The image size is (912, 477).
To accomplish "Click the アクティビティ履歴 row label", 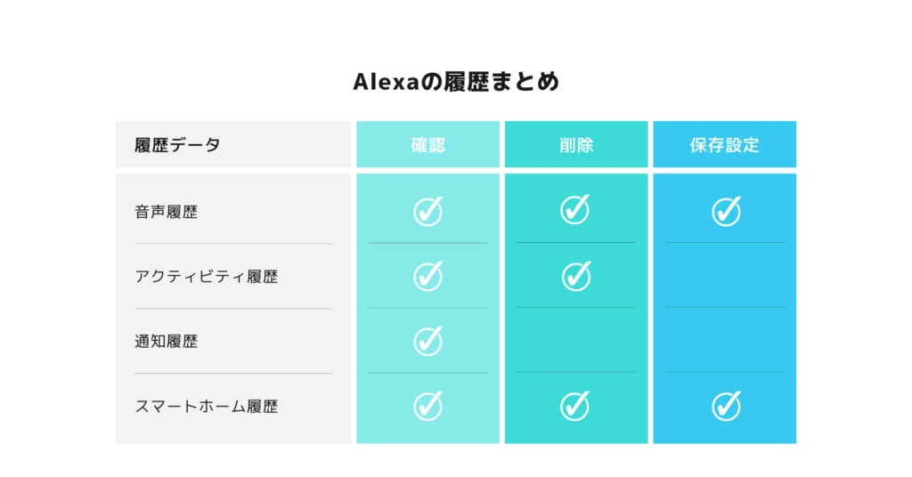I will click(x=207, y=277).
